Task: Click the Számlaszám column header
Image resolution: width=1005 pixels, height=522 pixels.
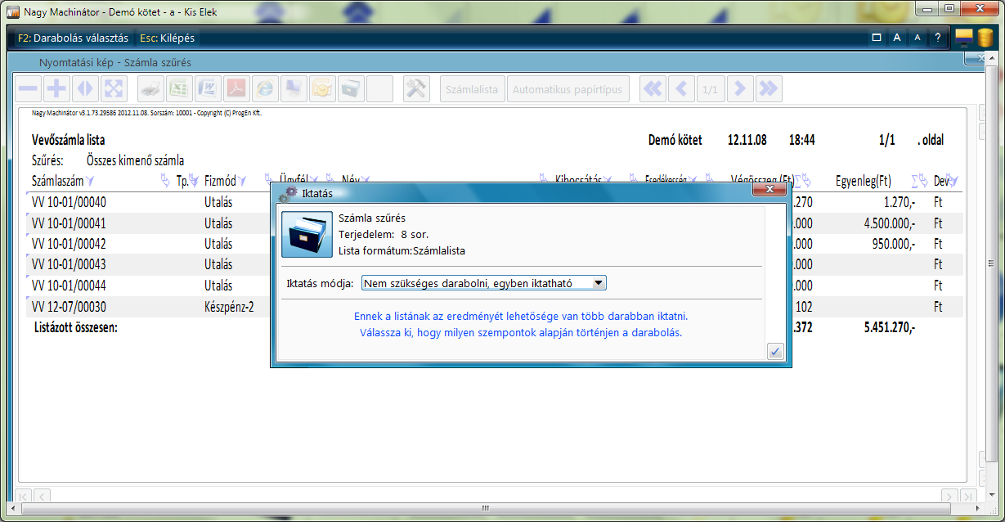Action: [57, 181]
